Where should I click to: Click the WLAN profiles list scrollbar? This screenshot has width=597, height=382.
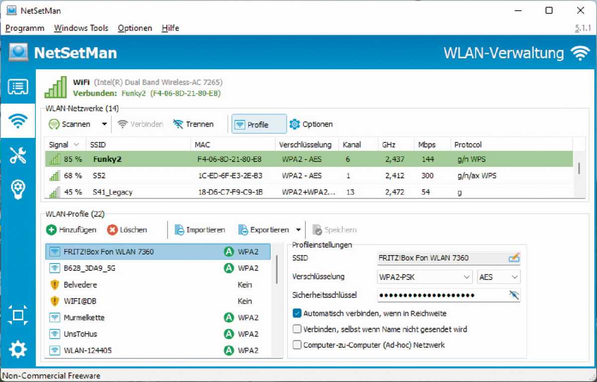point(277,269)
